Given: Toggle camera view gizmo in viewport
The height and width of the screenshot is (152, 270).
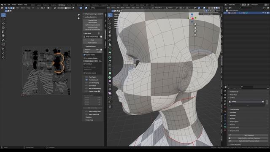Looking at the screenshot, I should (x=195, y=31).
